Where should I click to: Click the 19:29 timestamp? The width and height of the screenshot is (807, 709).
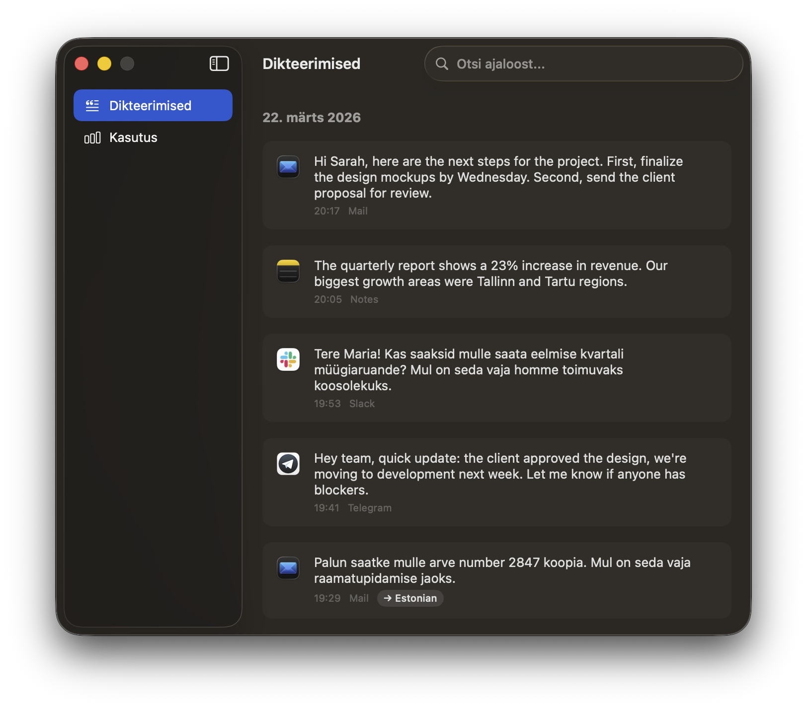327,598
